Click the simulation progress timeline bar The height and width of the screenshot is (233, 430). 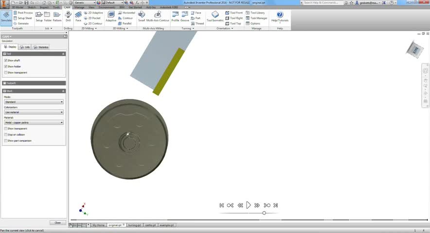tap(249, 219)
